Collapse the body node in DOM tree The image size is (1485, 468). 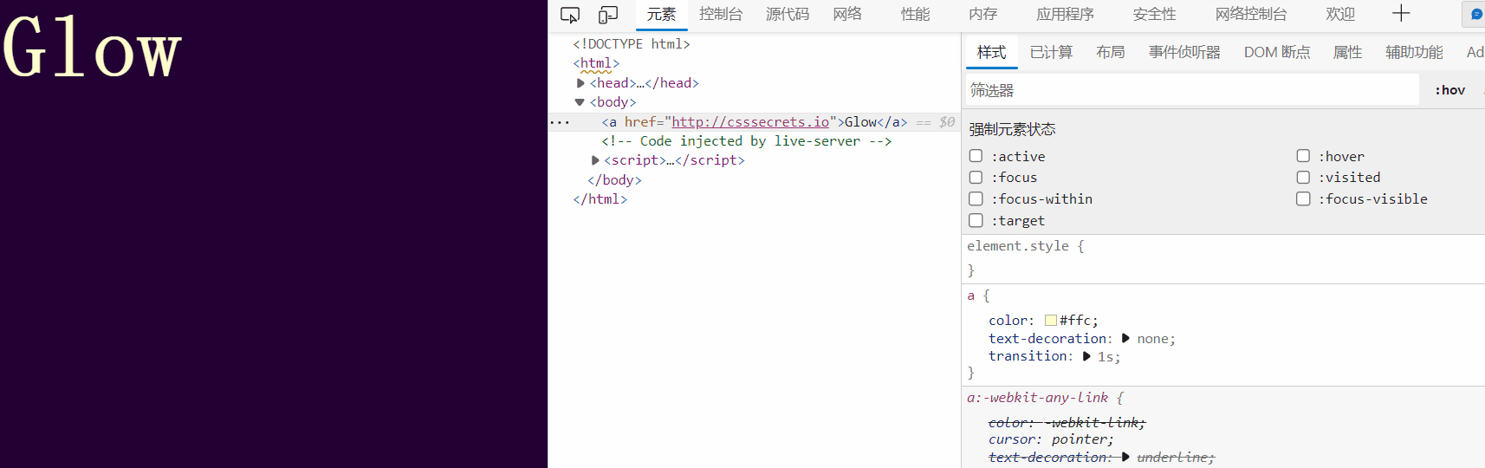580,102
